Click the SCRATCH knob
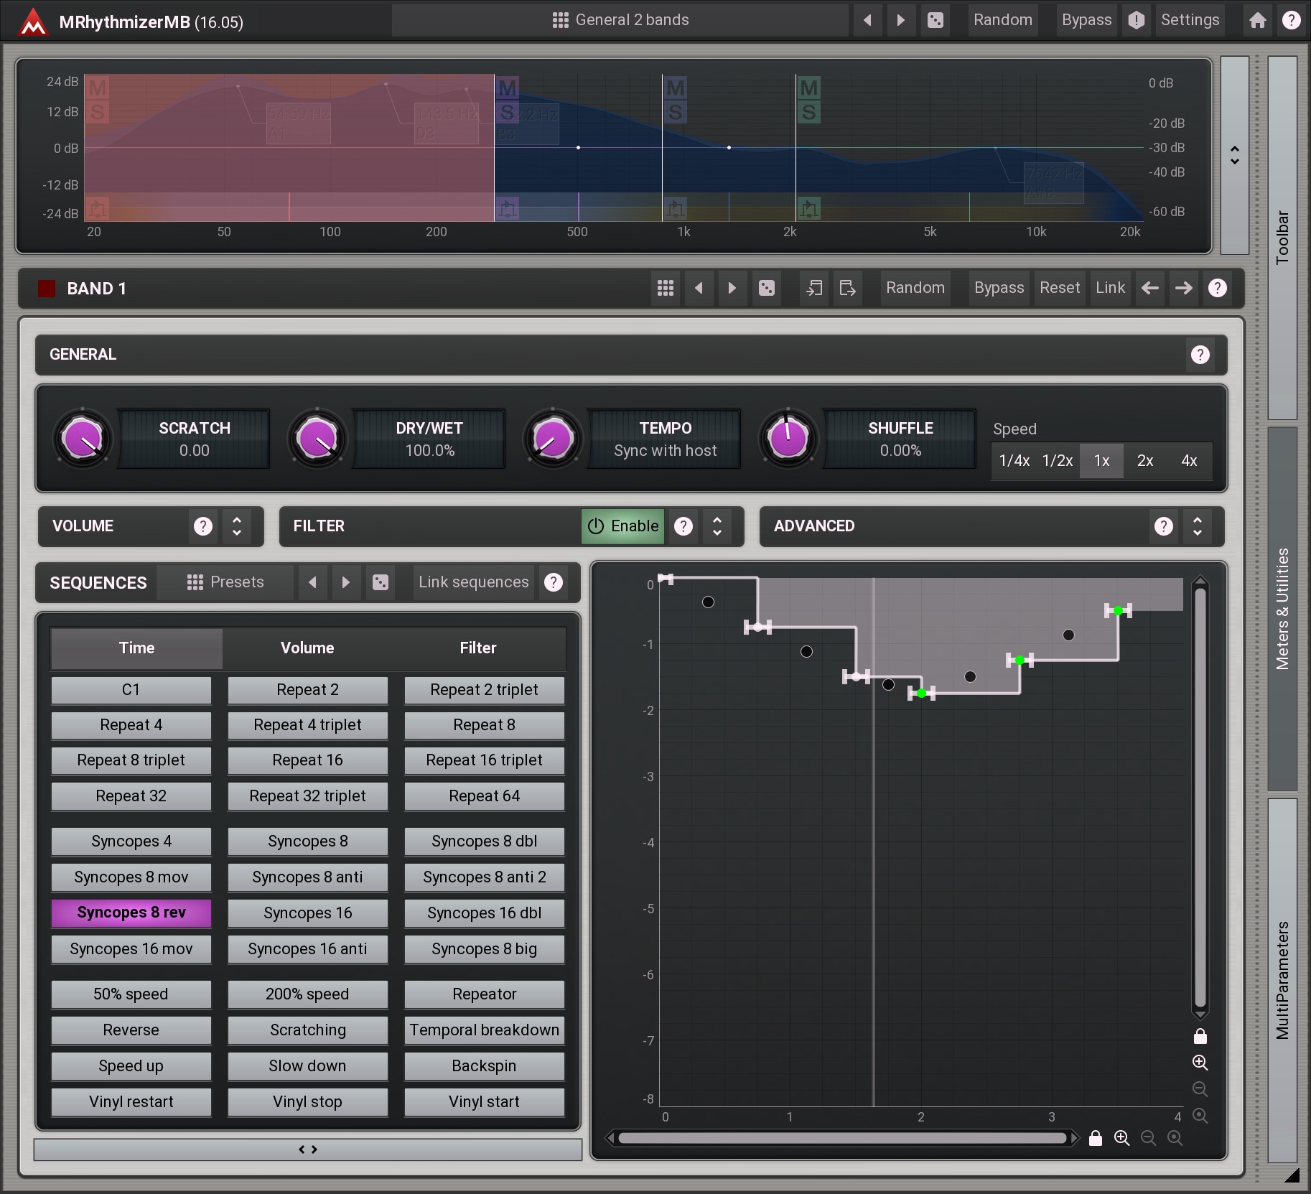The width and height of the screenshot is (1311, 1194). (x=83, y=439)
